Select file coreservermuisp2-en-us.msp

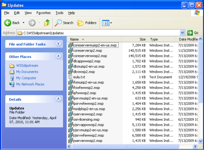point(95,45)
